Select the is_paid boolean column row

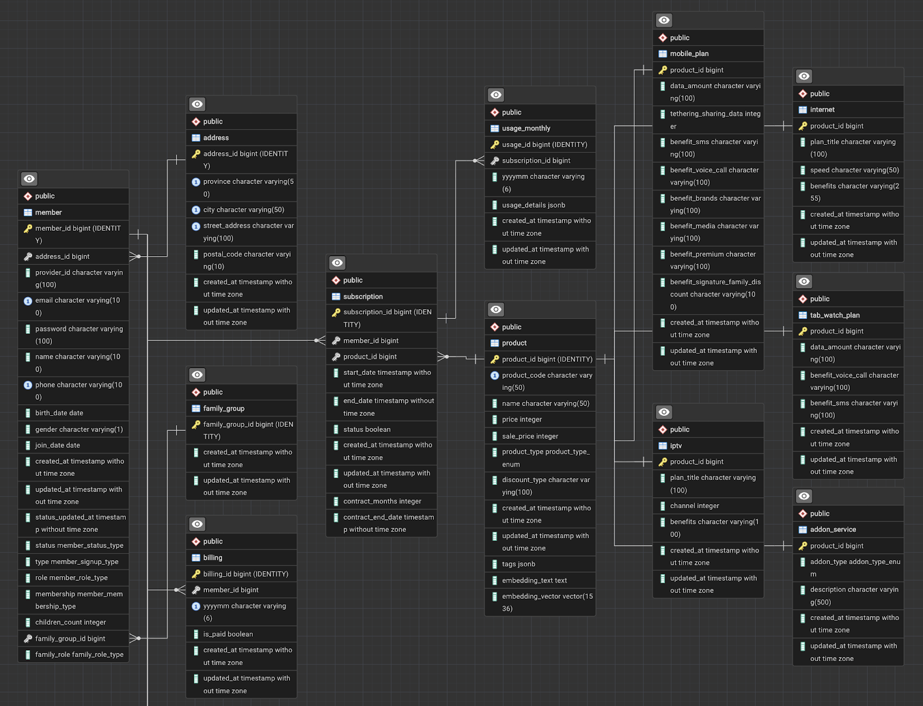click(228, 634)
